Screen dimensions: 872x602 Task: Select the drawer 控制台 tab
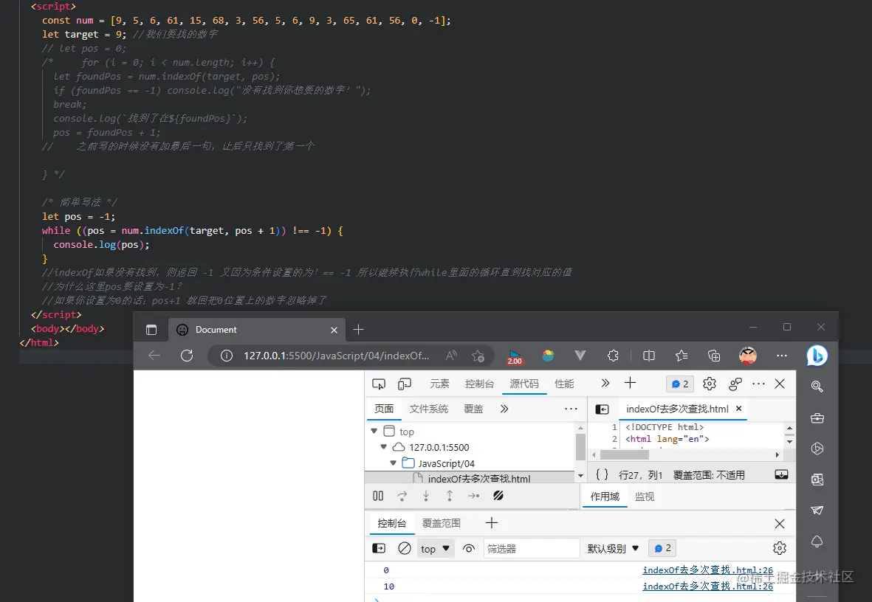[392, 523]
